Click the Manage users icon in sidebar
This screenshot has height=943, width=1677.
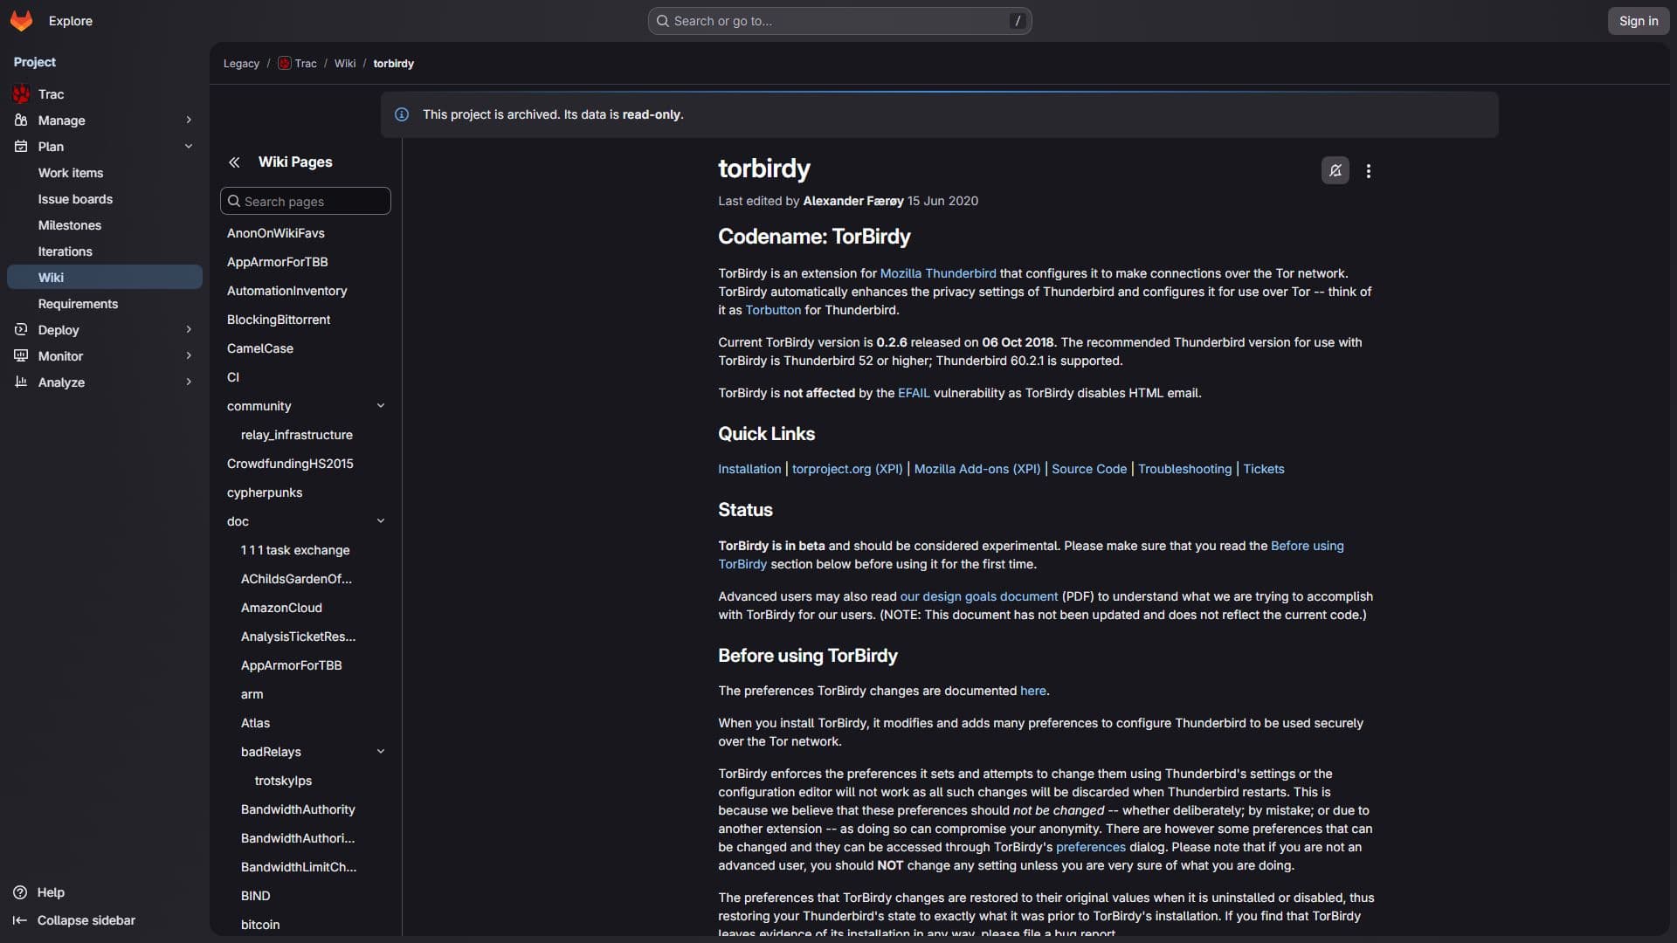coord(21,120)
